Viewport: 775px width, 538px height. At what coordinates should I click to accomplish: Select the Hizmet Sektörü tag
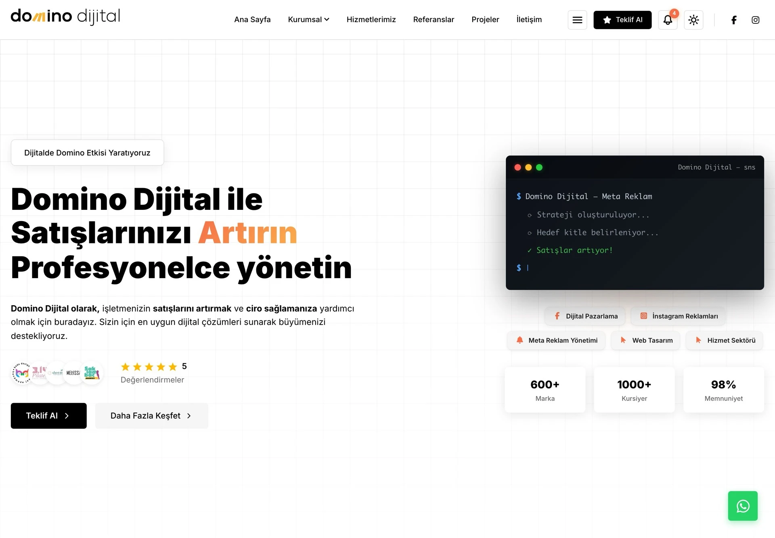[724, 340]
